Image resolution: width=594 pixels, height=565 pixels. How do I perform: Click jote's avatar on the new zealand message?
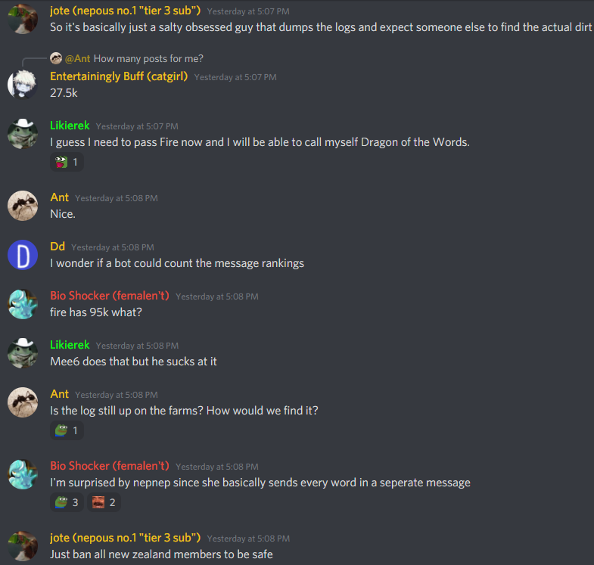point(23,546)
